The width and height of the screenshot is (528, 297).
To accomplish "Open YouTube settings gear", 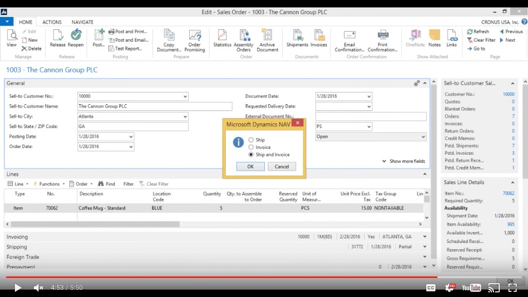I will tap(450, 288).
